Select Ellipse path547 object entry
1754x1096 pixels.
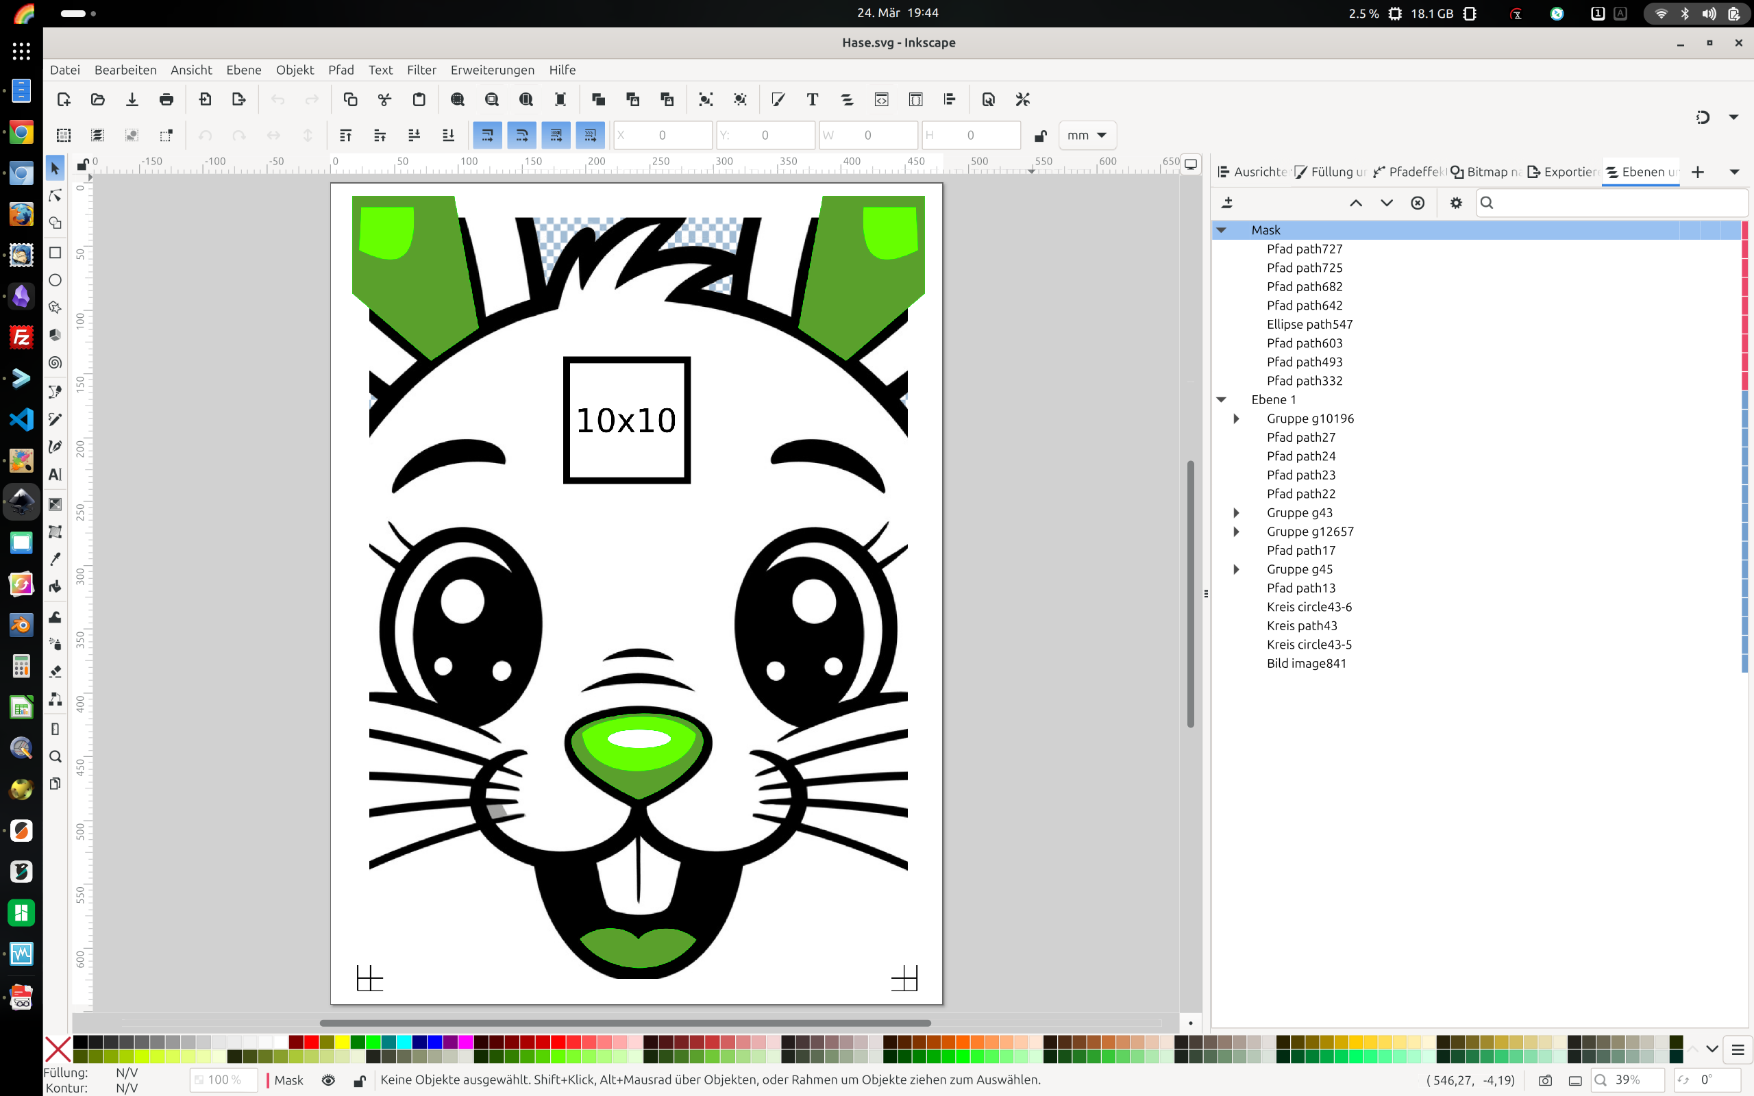(1309, 324)
